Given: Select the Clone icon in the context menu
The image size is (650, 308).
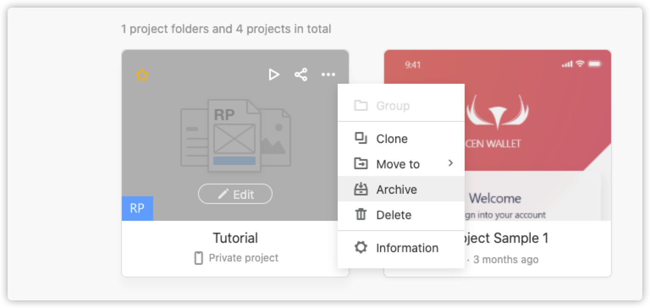Looking at the screenshot, I should click(360, 138).
